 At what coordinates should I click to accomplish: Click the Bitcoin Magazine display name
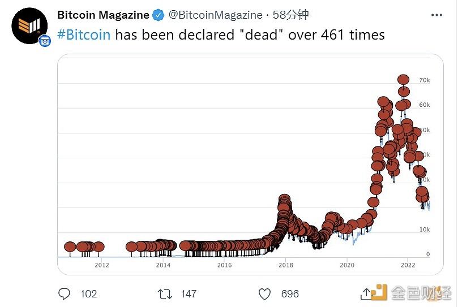[x=103, y=15]
